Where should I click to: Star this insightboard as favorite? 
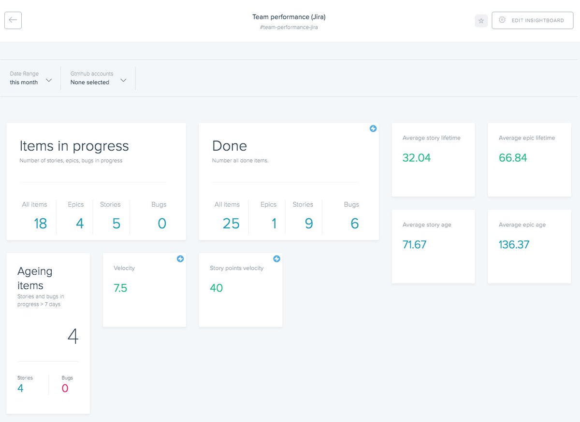[481, 21]
